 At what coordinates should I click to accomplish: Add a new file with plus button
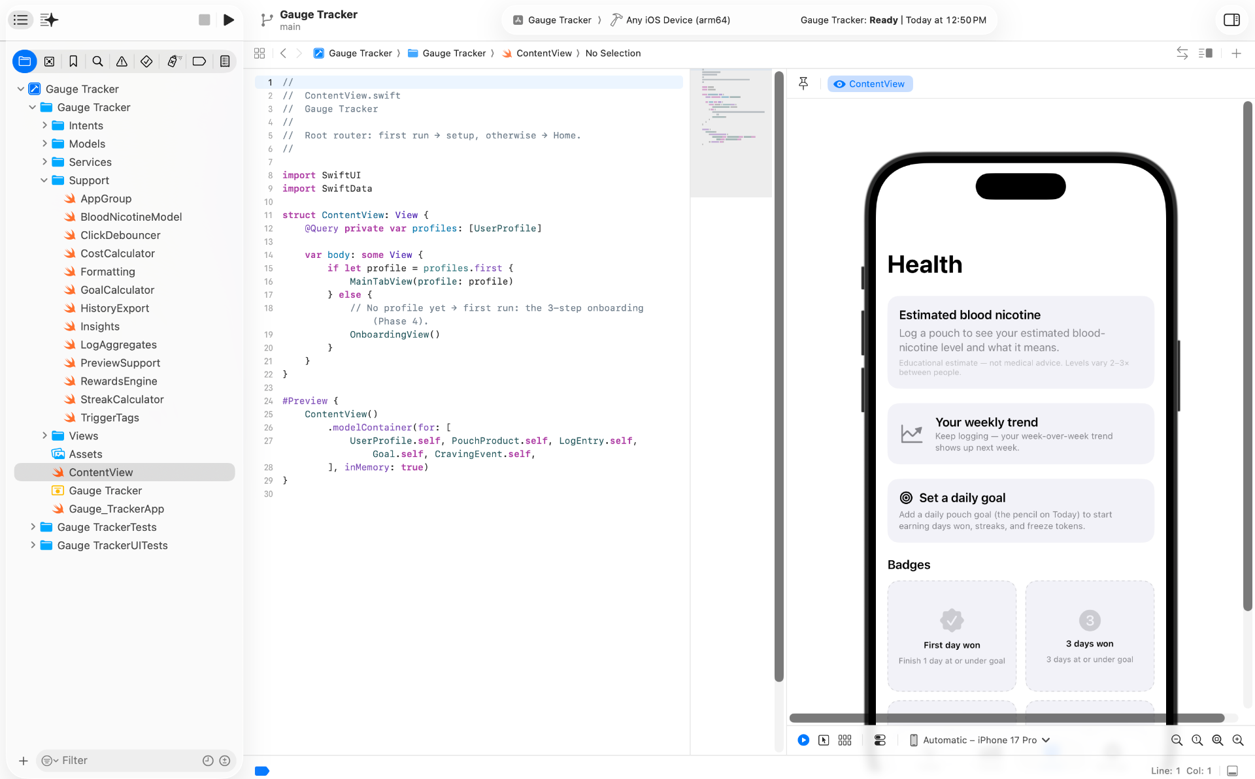(24, 760)
